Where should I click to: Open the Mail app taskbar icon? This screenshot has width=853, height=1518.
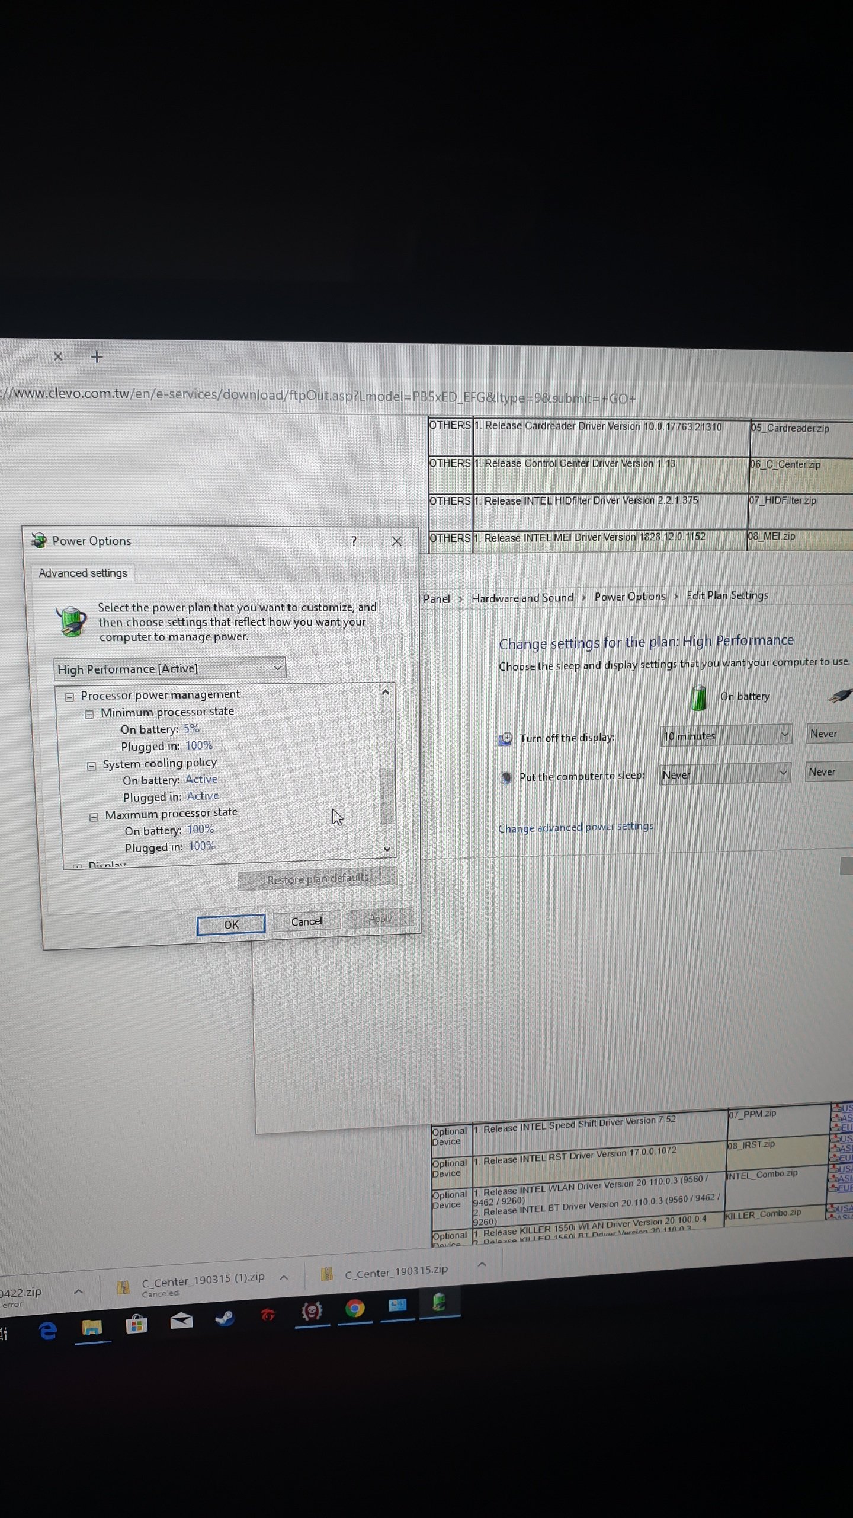point(181,1321)
